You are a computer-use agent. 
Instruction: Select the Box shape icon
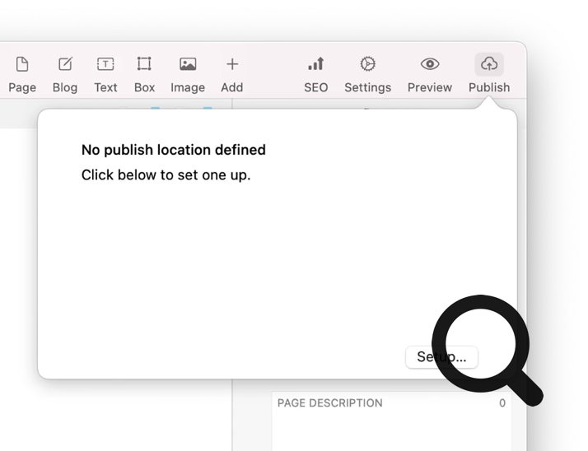coord(144,64)
